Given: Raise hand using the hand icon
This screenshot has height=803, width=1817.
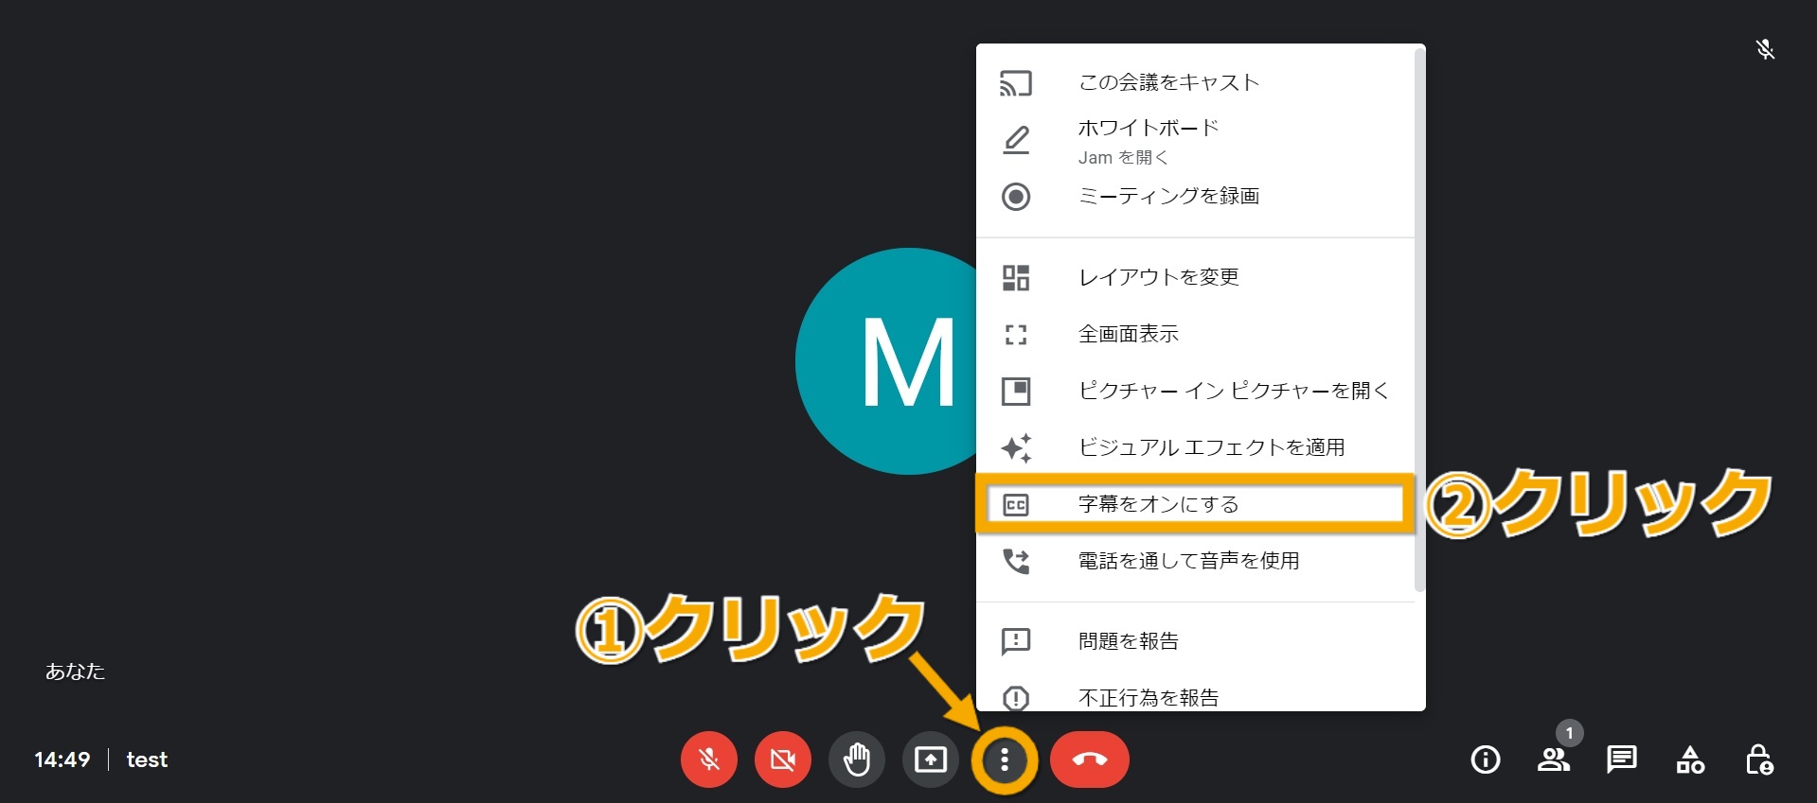Looking at the screenshot, I should (x=857, y=759).
